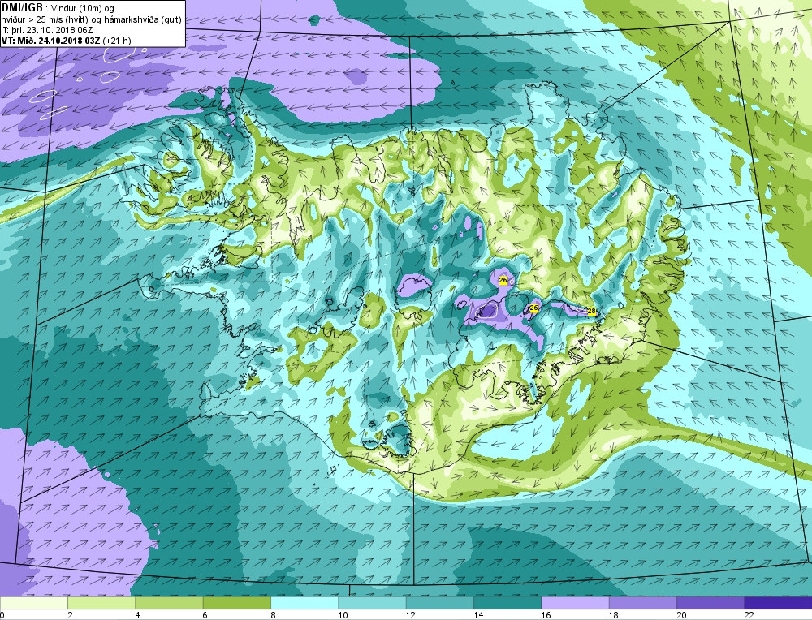Click the 'VT: Mið. 24.10.2018 03Z' valid time
The width and height of the screenshot is (812, 620).
point(51,41)
